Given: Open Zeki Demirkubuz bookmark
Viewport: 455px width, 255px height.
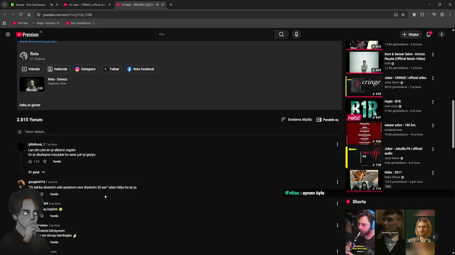Looking at the screenshot, I should 80,23.
